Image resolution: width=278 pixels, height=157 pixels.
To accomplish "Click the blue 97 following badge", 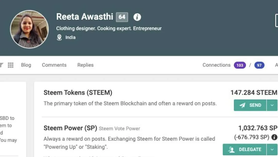I will pos(259,65).
